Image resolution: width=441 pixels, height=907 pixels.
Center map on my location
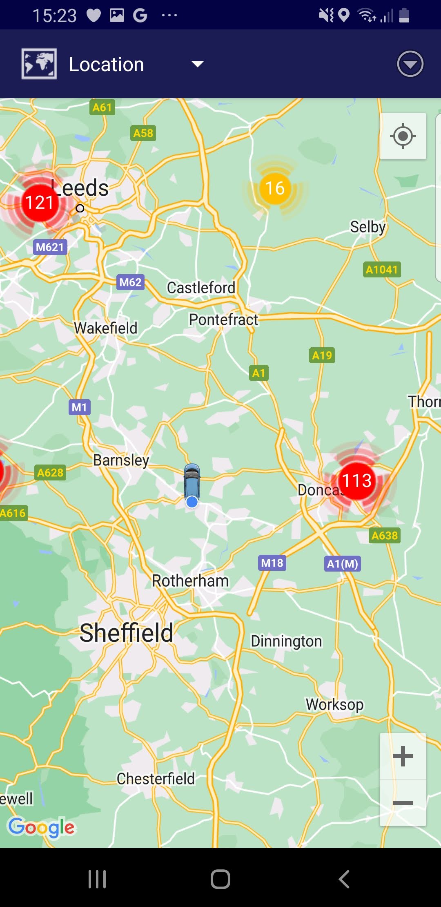[403, 136]
